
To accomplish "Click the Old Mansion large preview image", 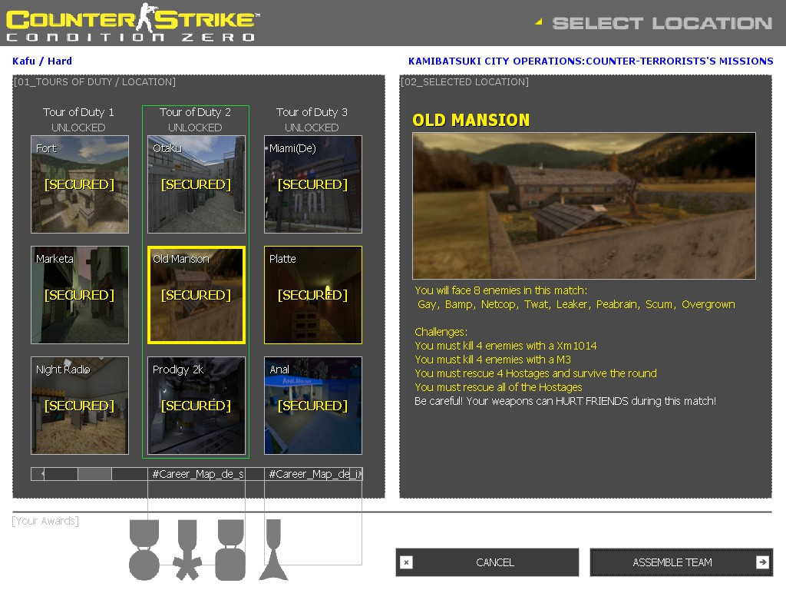I will [584, 206].
